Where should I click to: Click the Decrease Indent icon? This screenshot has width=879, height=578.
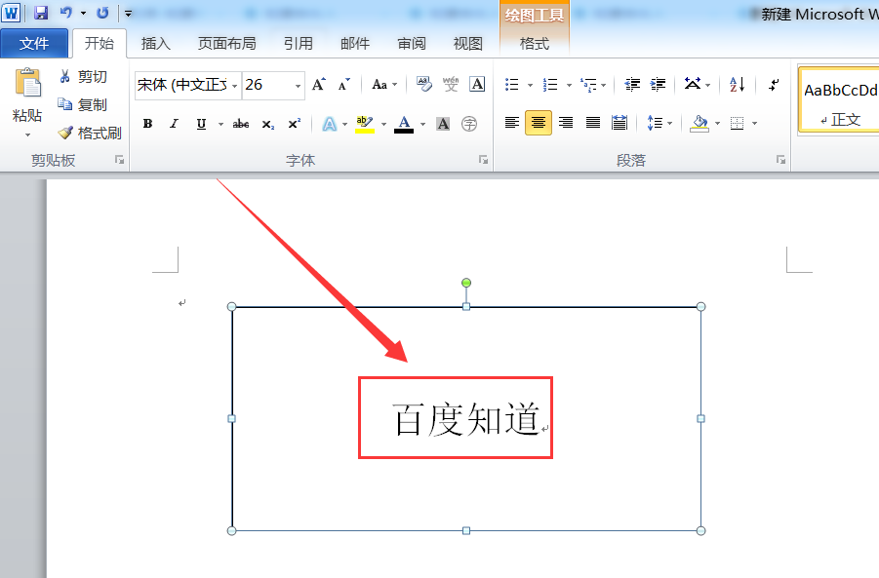point(632,85)
